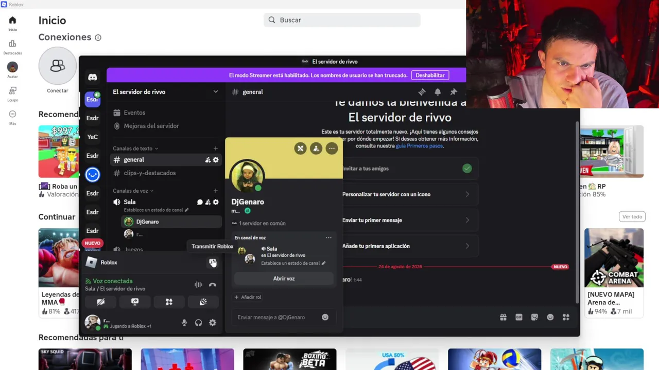Image resolution: width=659 pixels, height=370 pixels.
Task: Collapse the Canales de texto category
Action: [135, 149]
